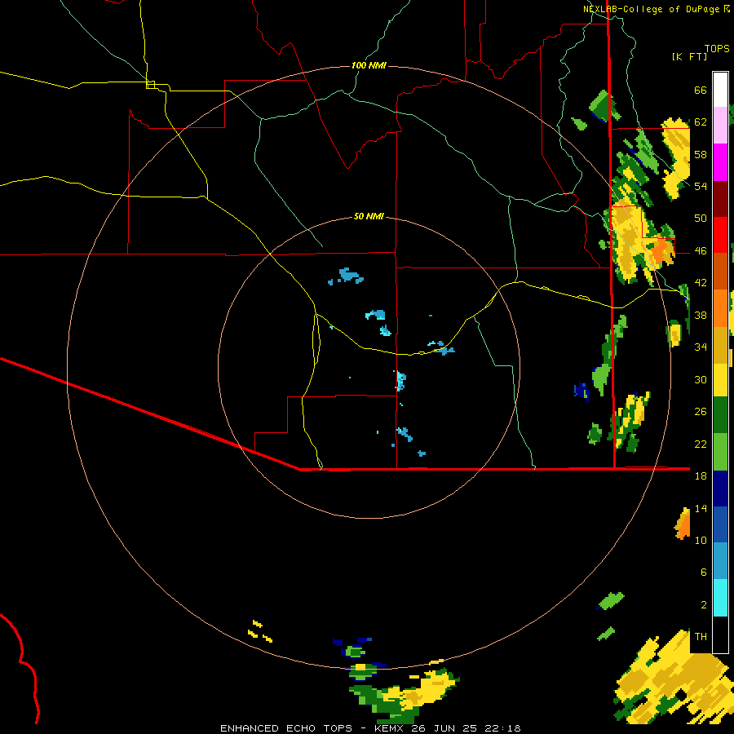
Task: Select the bright orange legend swatch
Action: [x=720, y=308]
